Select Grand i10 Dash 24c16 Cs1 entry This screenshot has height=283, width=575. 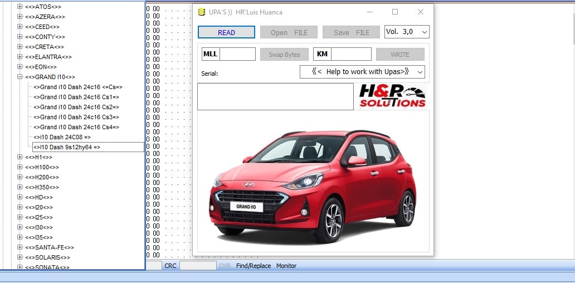coord(76,97)
